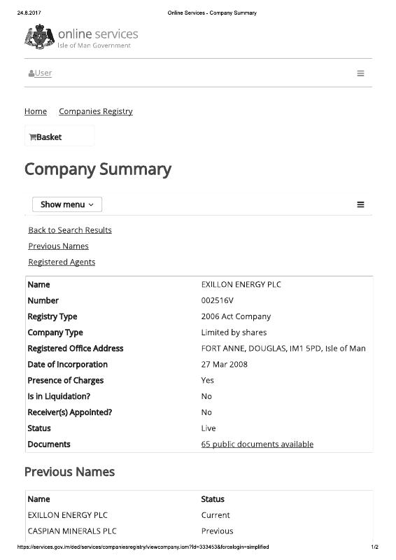Image resolution: width=396 pixels, height=560 pixels.
Task: Open Companies Registry breadcrumb link
Action: pos(96,111)
